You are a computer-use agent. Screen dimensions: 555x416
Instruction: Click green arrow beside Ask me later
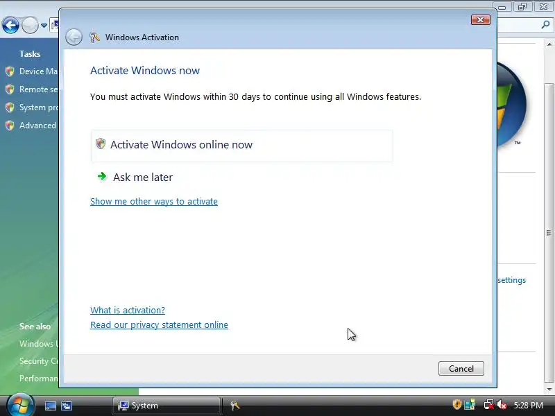(102, 176)
